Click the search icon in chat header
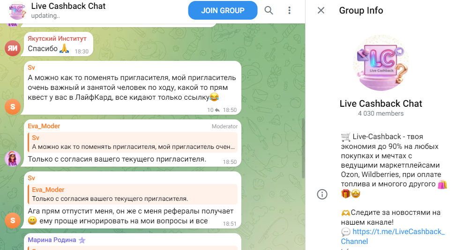 click(269, 10)
